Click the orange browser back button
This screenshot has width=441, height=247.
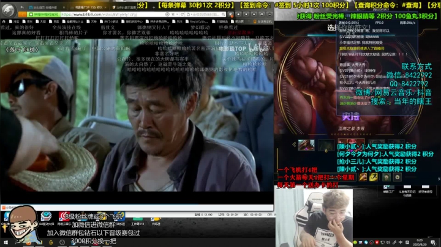coord(22,14)
